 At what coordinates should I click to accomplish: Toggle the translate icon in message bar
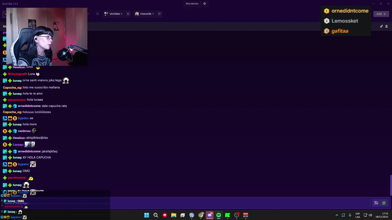click(376, 203)
